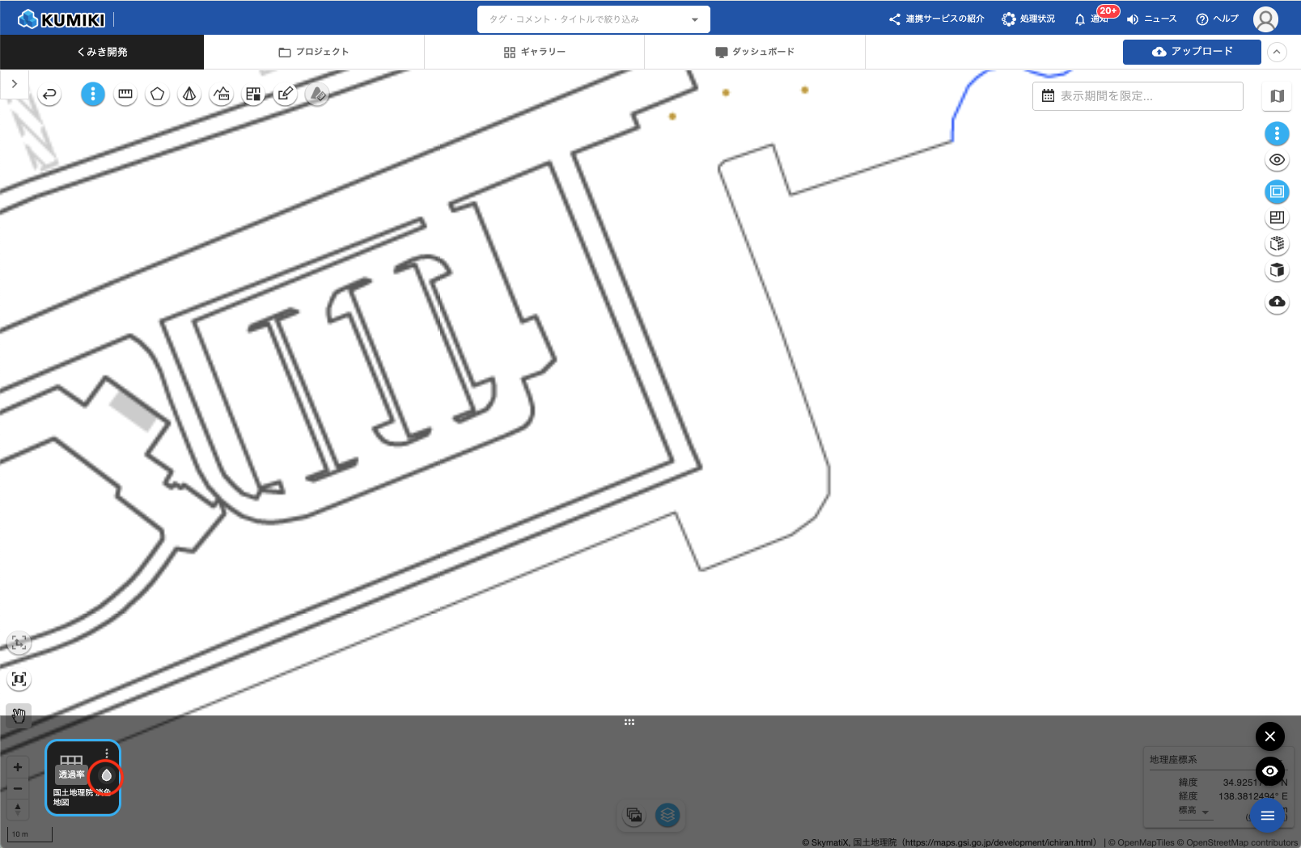Image resolution: width=1301 pixels, height=848 pixels.
Task: Toggle the blue layers button at bottom center
Action: pyautogui.click(x=667, y=815)
